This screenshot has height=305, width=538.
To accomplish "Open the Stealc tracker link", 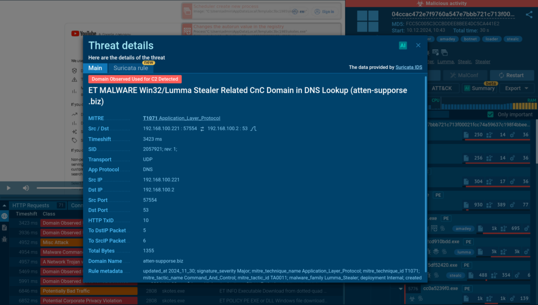I will coord(464,62).
